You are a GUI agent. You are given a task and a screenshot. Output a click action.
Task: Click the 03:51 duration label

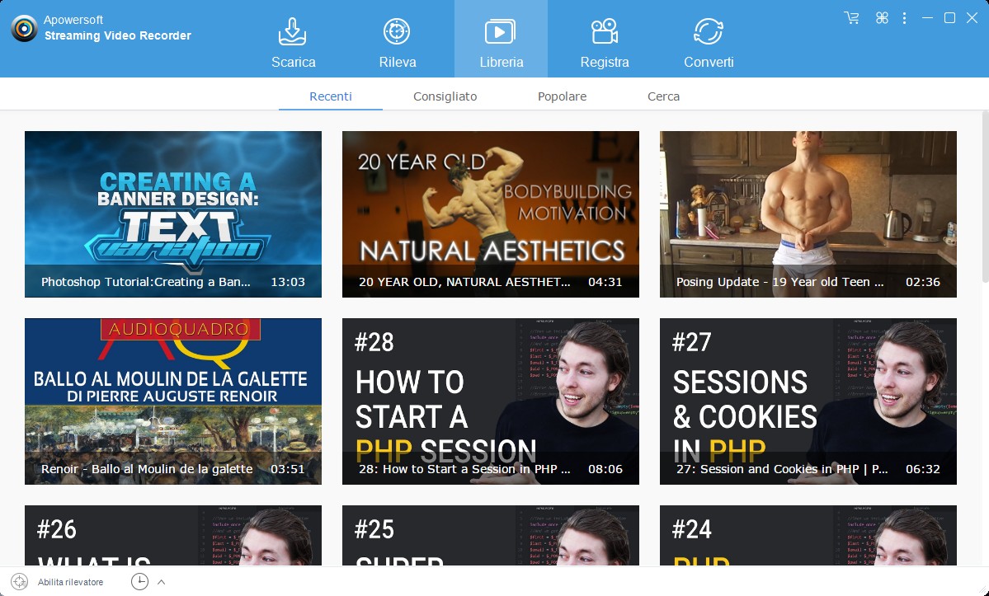288,469
